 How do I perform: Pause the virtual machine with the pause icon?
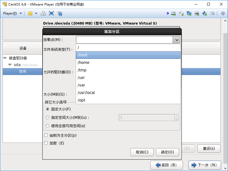(30, 13)
